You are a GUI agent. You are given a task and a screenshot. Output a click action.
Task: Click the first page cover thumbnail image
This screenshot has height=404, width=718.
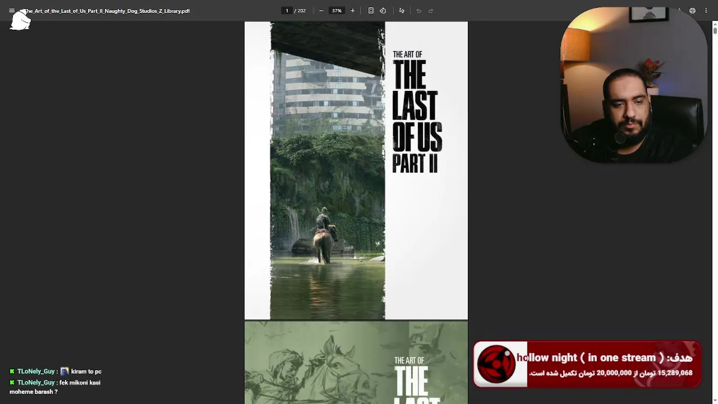point(356,171)
